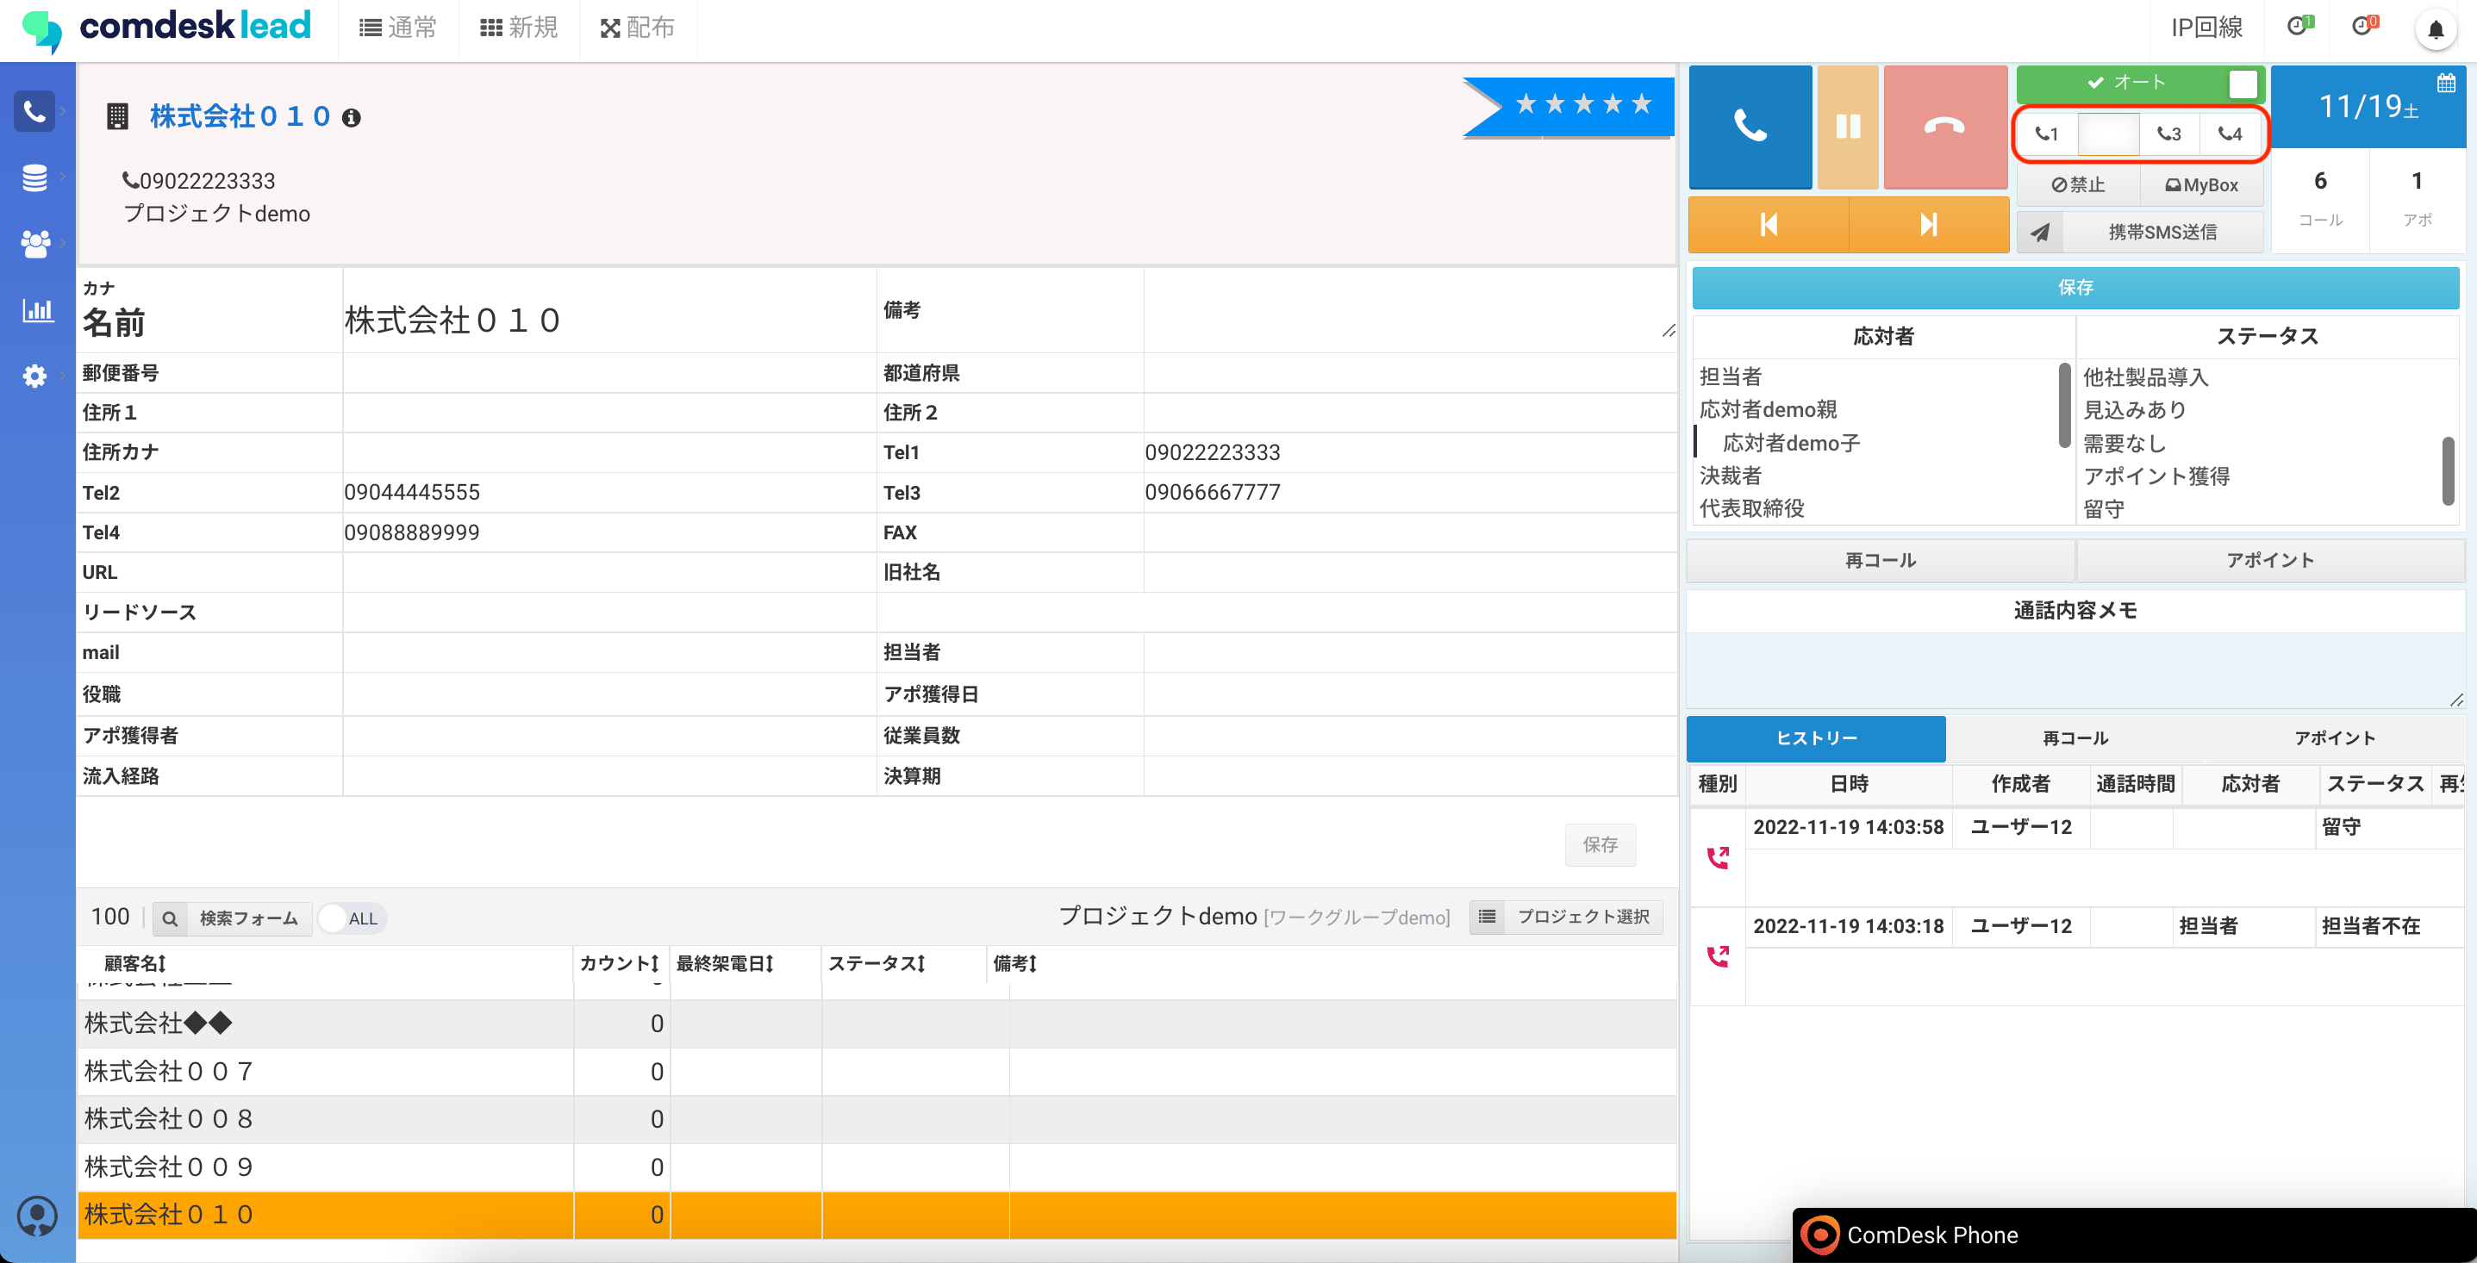This screenshot has width=2477, height=1263.
Task: Open the red-badge clock reminder icon
Action: (x=2364, y=26)
